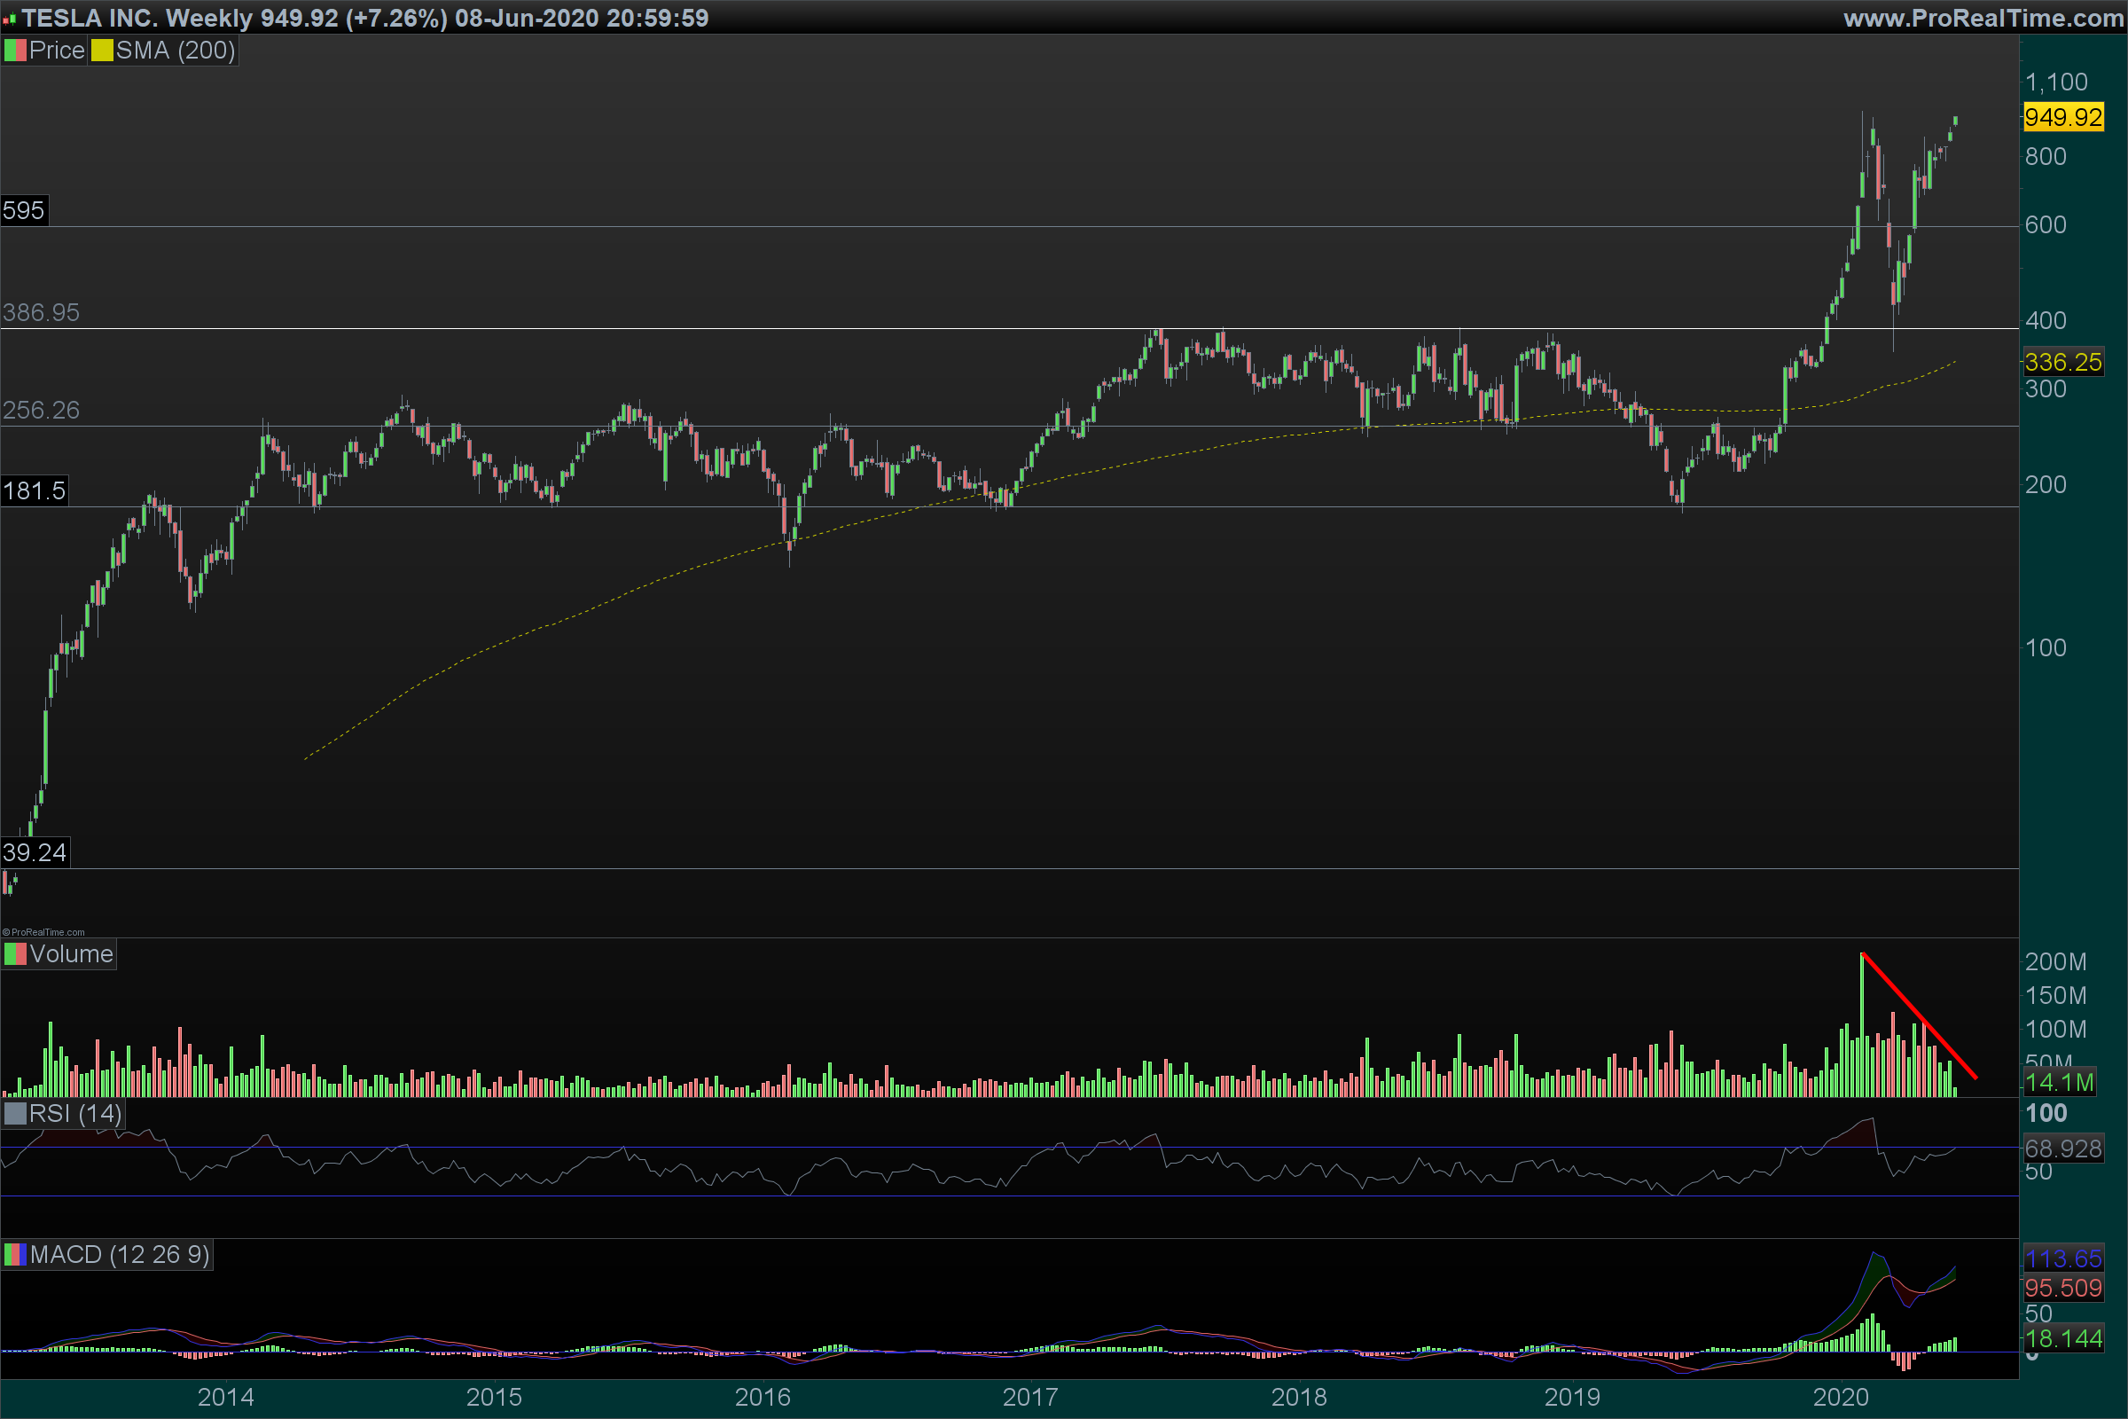This screenshot has width=2128, height=1419.
Task: Click the yellow SMA (200) legend swatch
Action: point(101,51)
